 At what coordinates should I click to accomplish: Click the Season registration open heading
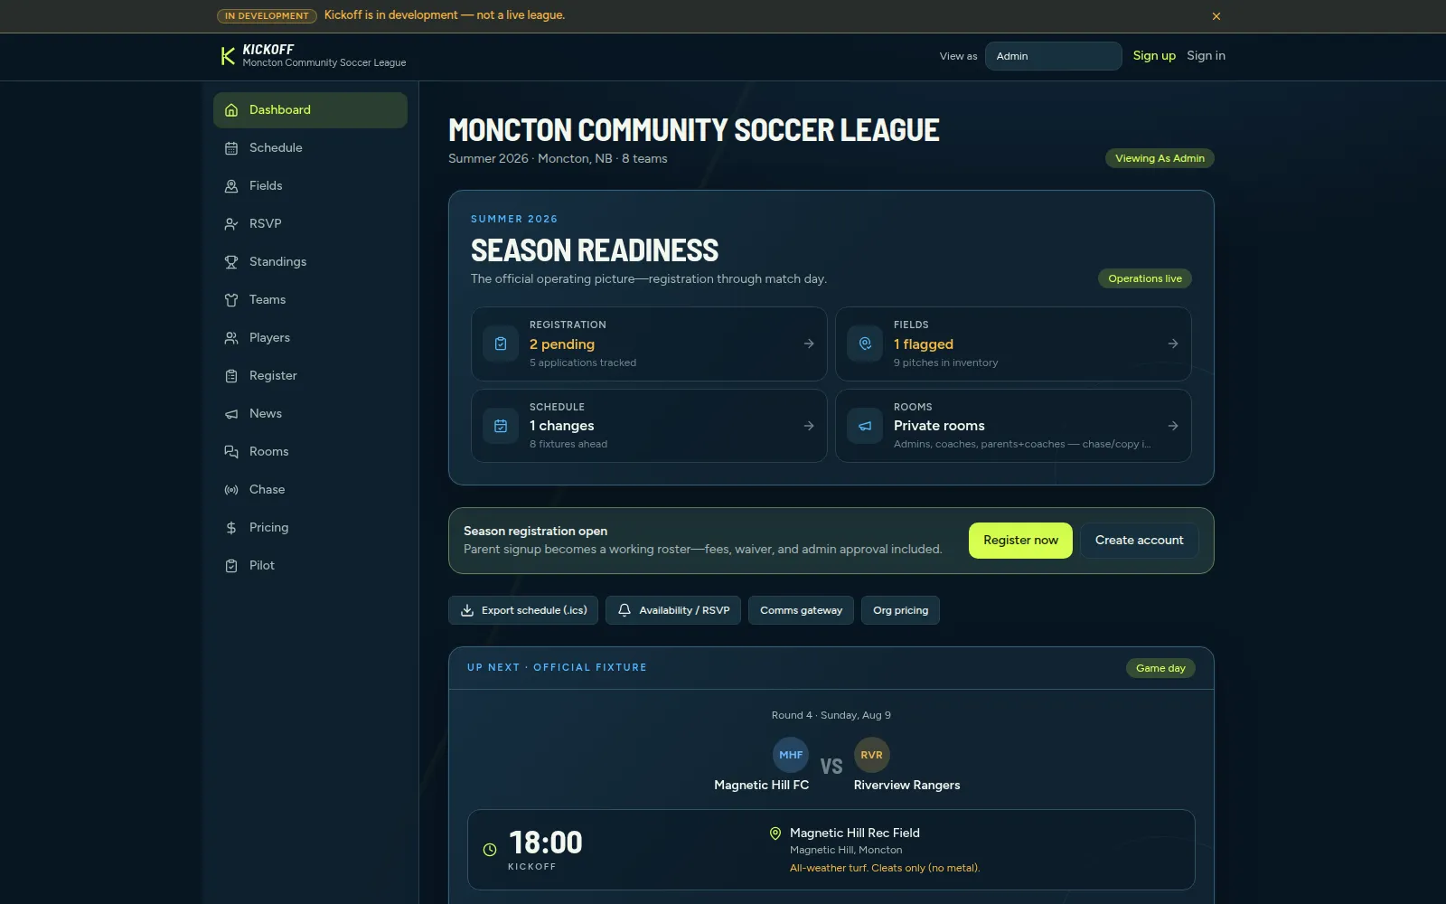tap(535, 532)
